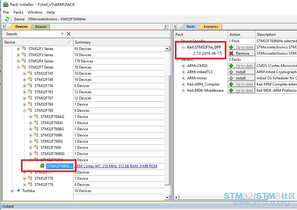This screenshot has height=210, width=297.
Task: Click ARM::minar install diamond icon
Action: point(231,78)
